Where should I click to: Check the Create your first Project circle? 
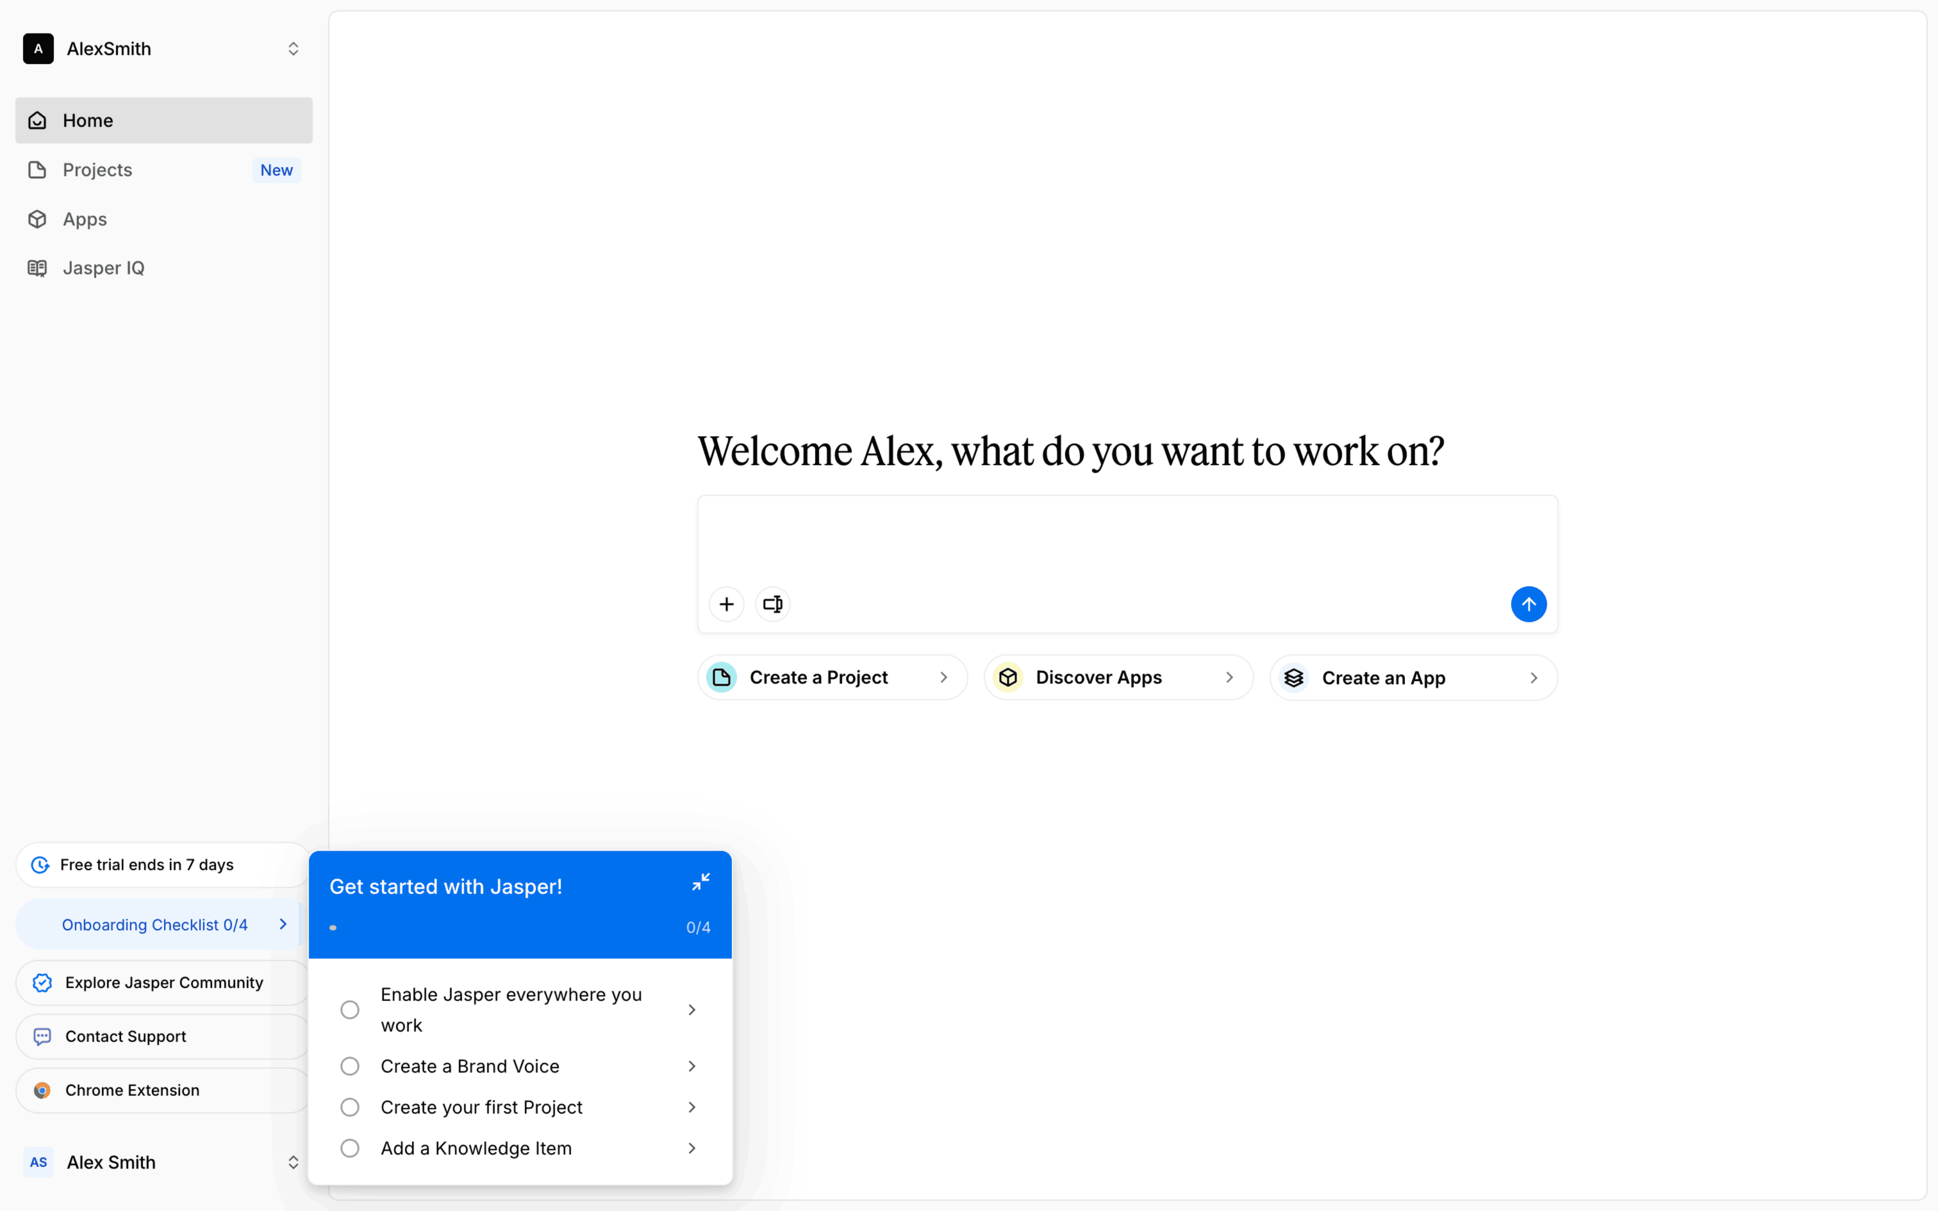350,1107
